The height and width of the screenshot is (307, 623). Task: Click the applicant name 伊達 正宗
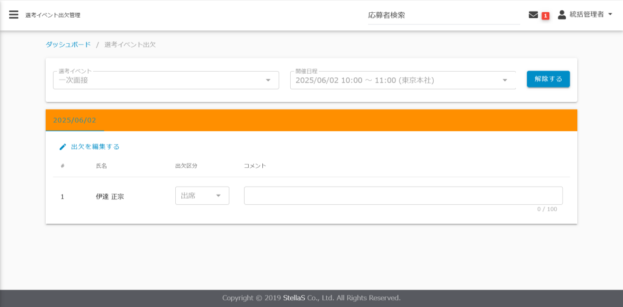pyautogui.click(x=110, y=197)
